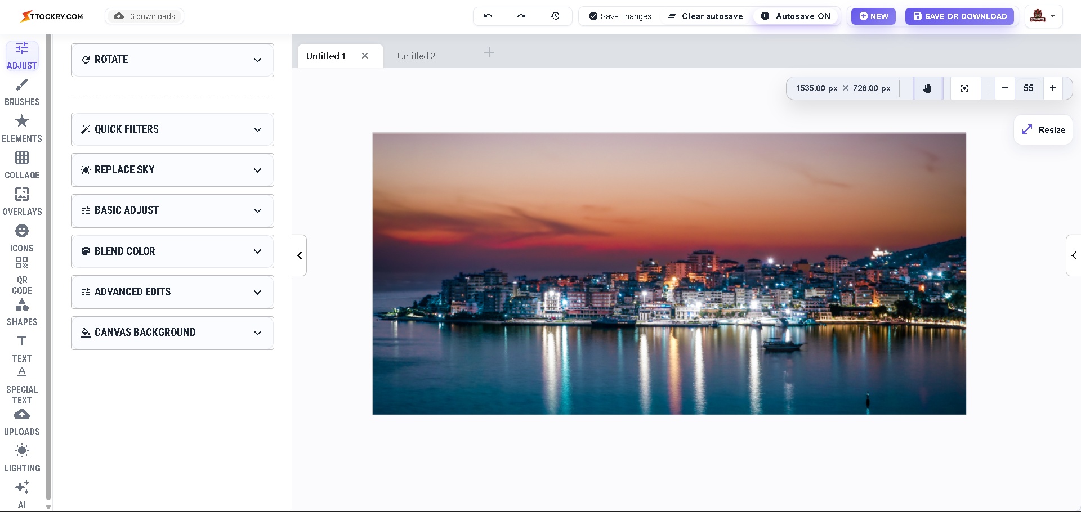The height and width of the screenshot is (512, 1081).
Task: Click Save changes checkmark option
Action: [620, 16]
